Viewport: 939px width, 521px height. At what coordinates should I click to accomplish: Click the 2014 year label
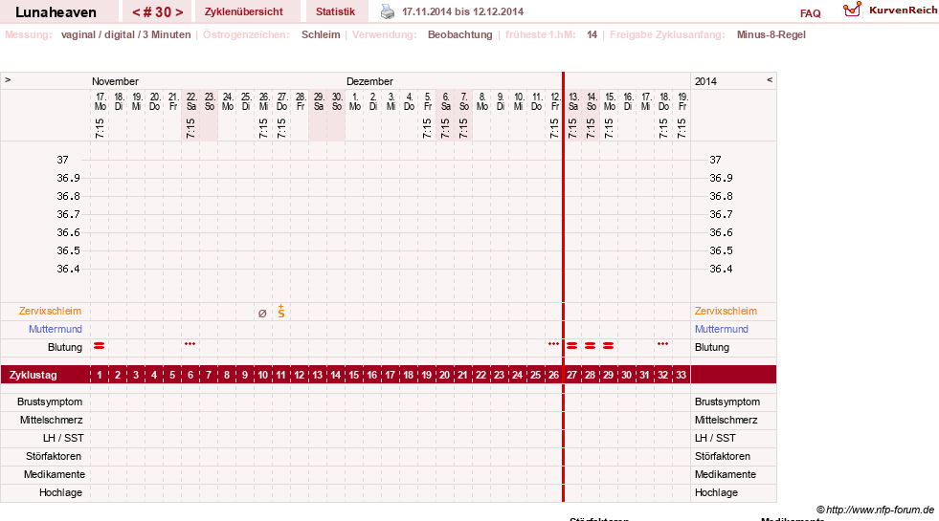705,81
